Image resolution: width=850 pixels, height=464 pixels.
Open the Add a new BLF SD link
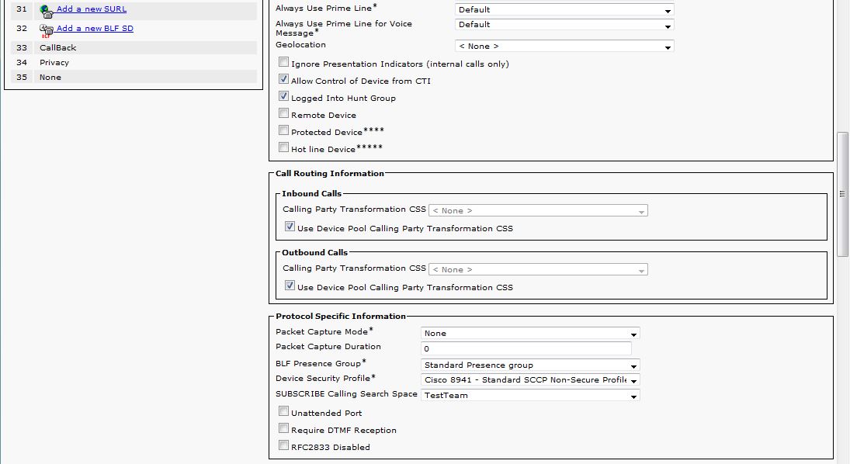(95, 29)
